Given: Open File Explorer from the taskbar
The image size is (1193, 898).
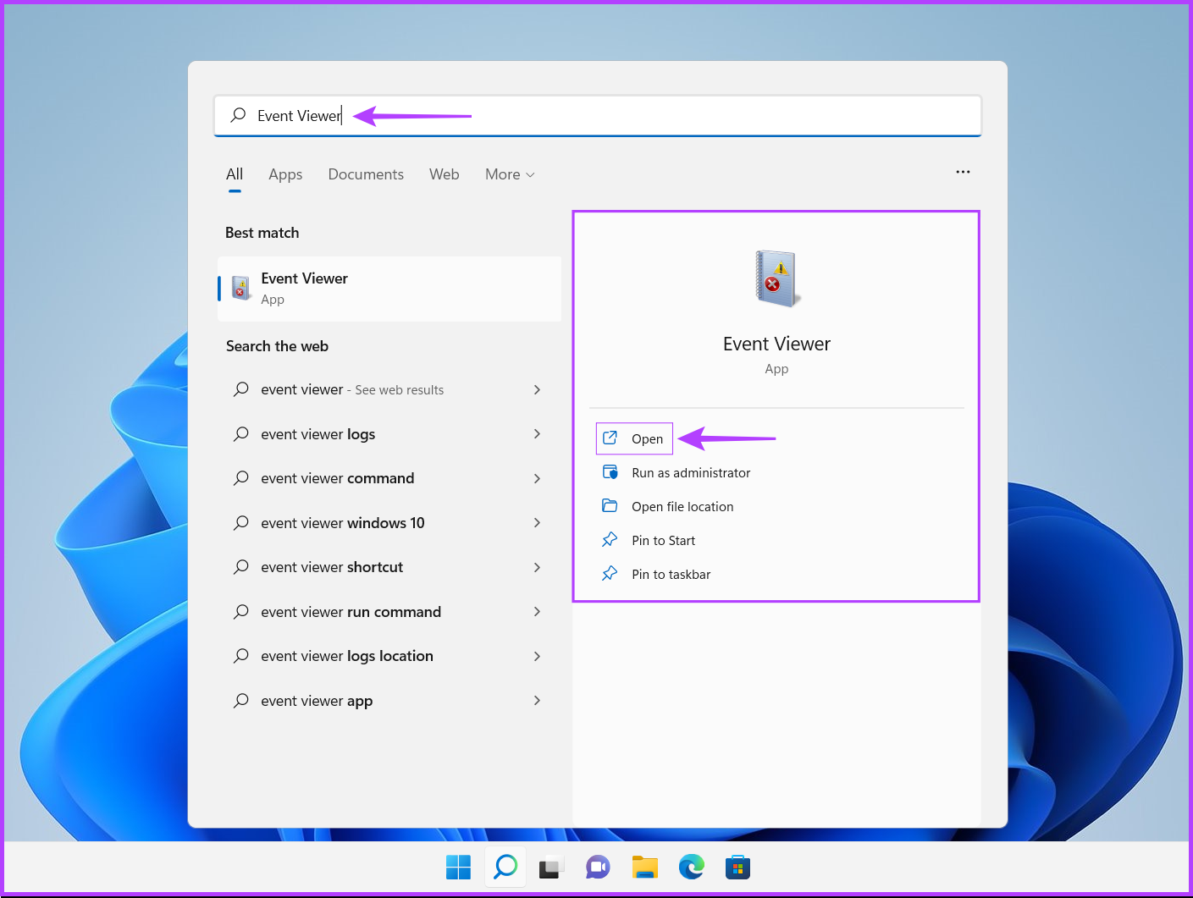Looking at the screenshot, I should pyautogui.click(x=644, y=867).
